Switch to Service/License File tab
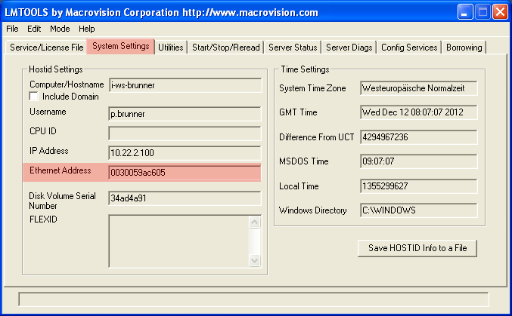 46,48
